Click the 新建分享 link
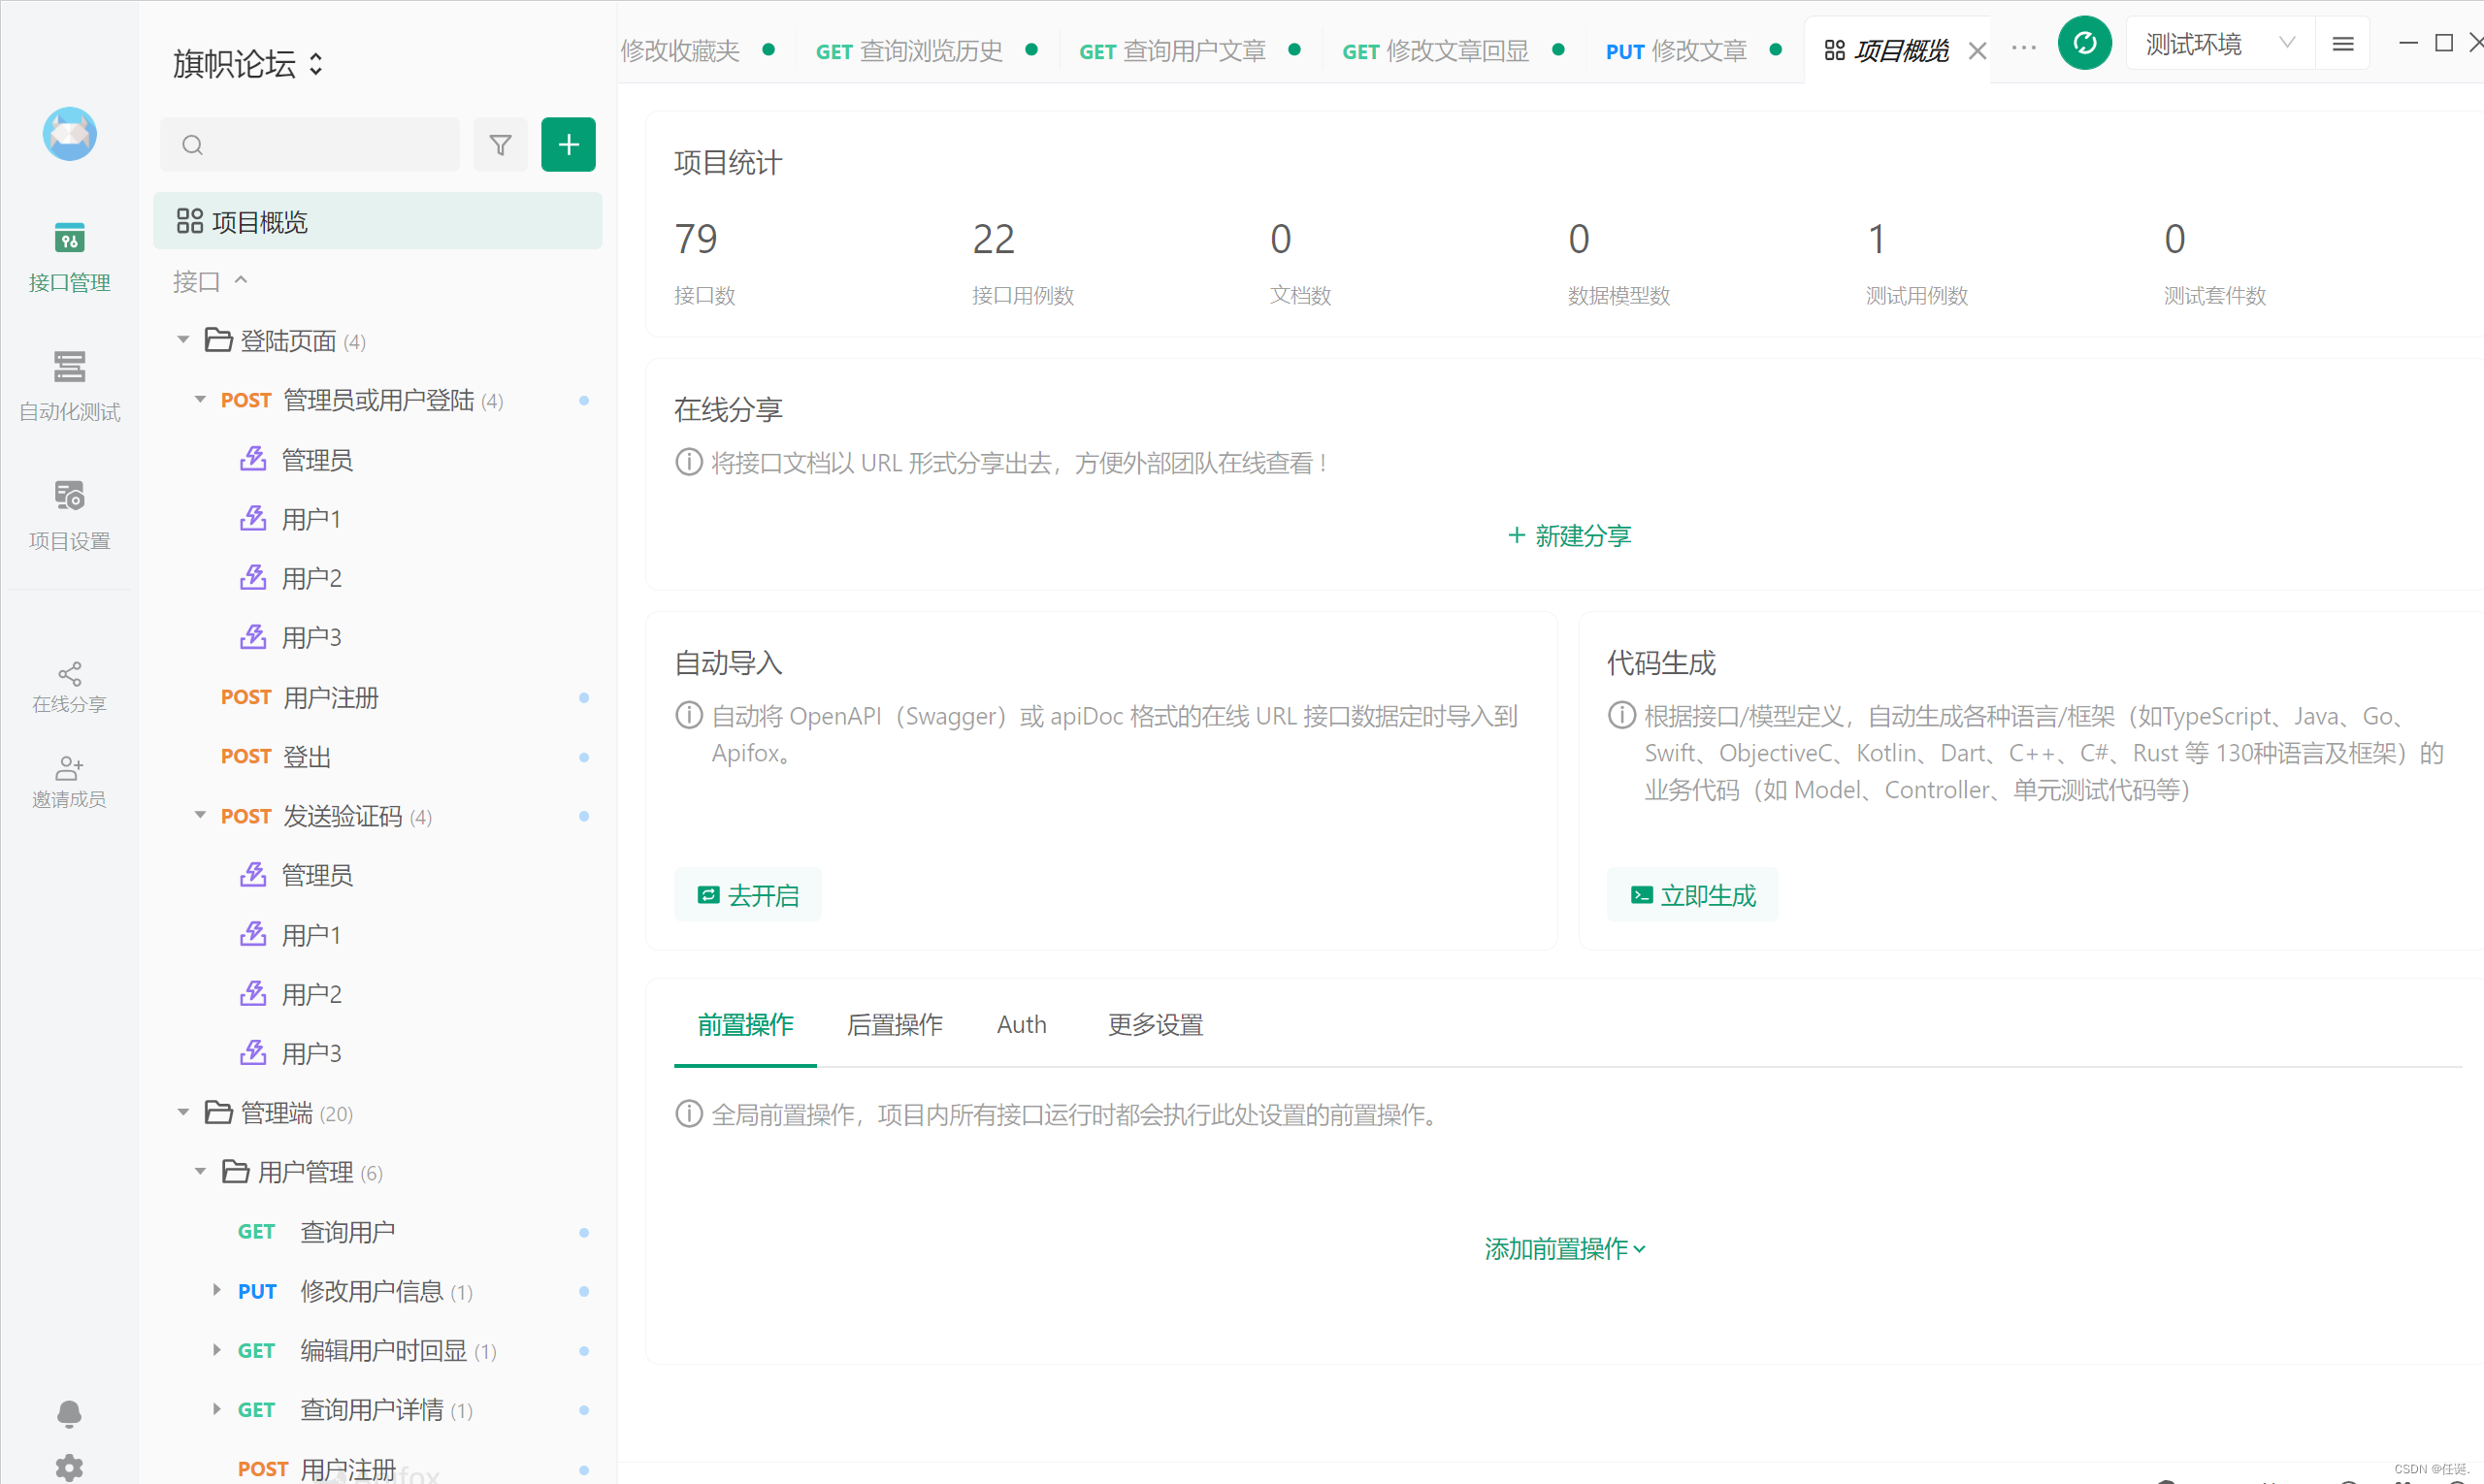This screenshot has height=1484, width=2484. coord(1569,536)
